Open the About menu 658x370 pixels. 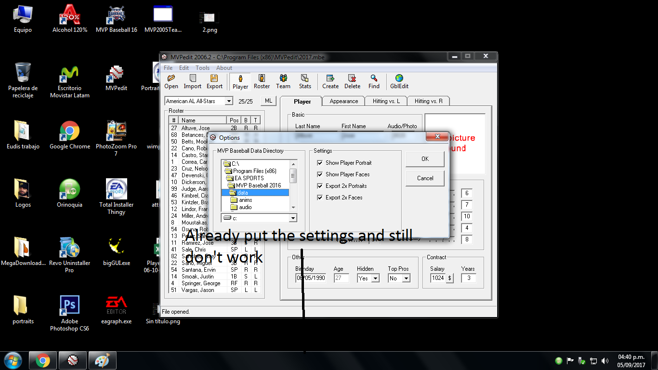coord(224,68)
